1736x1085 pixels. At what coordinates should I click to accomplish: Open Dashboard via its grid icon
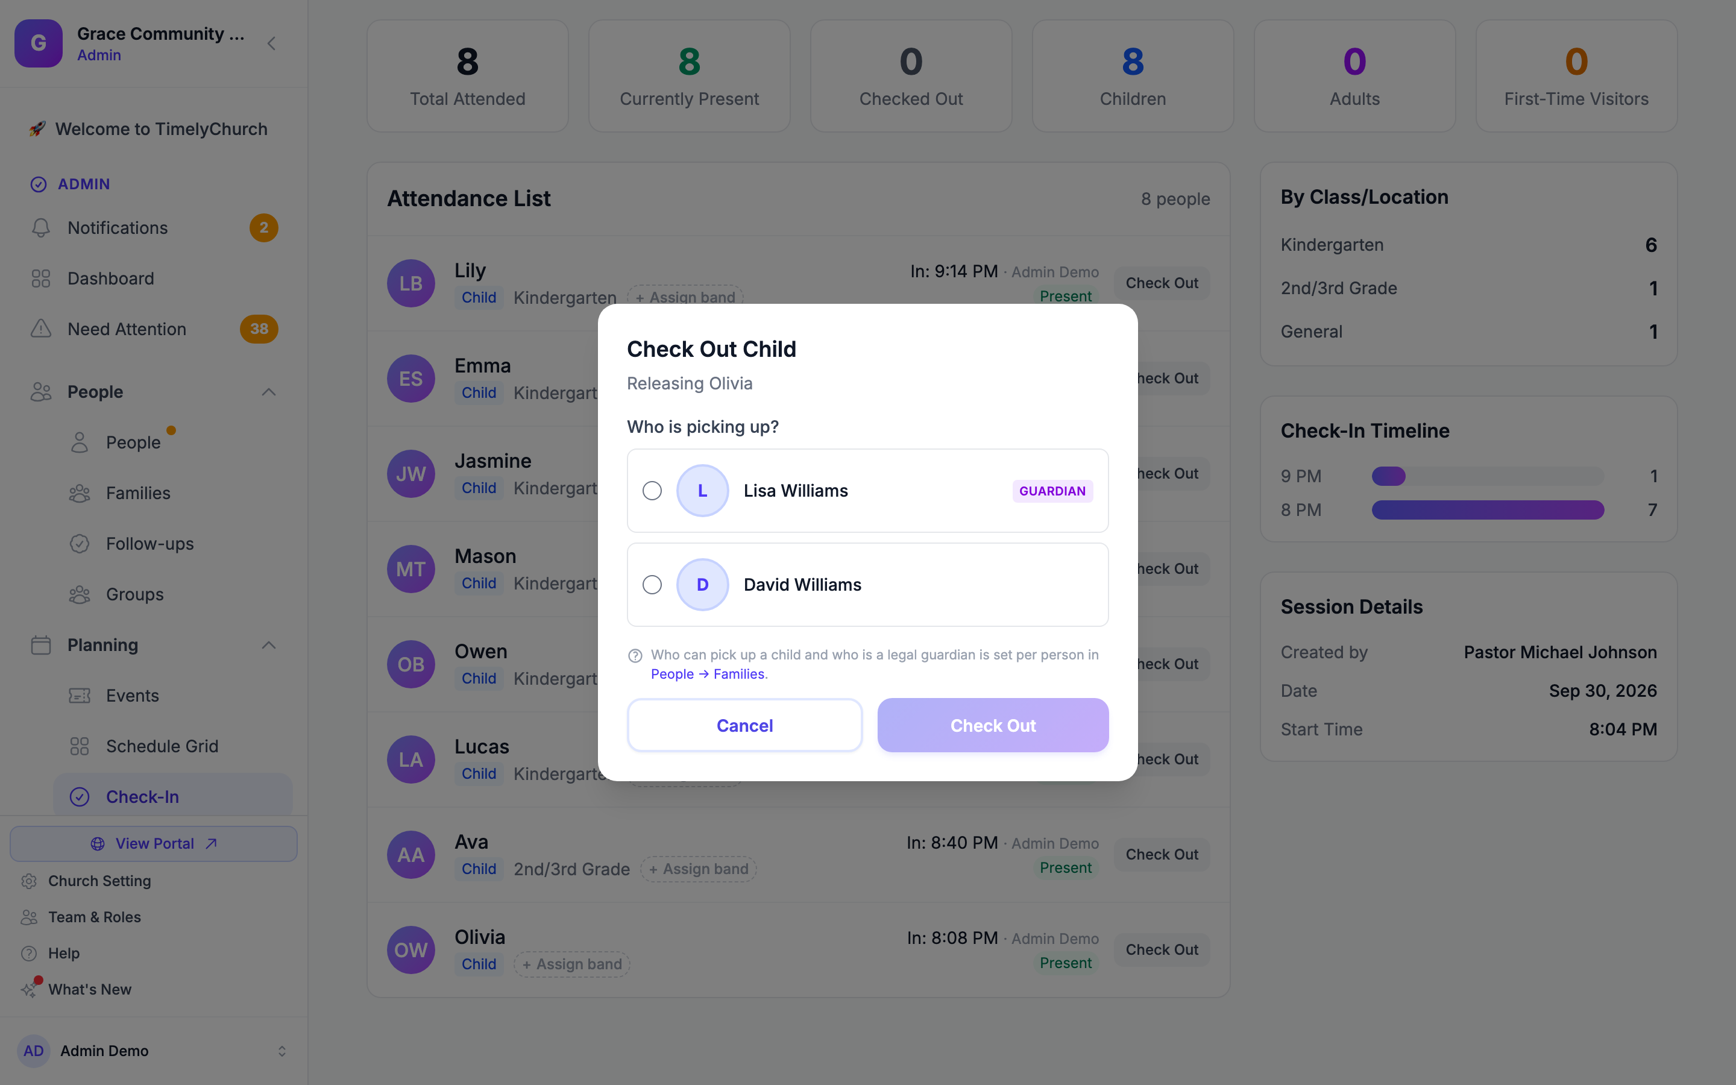pyautogui.click(x=41, y=278)
